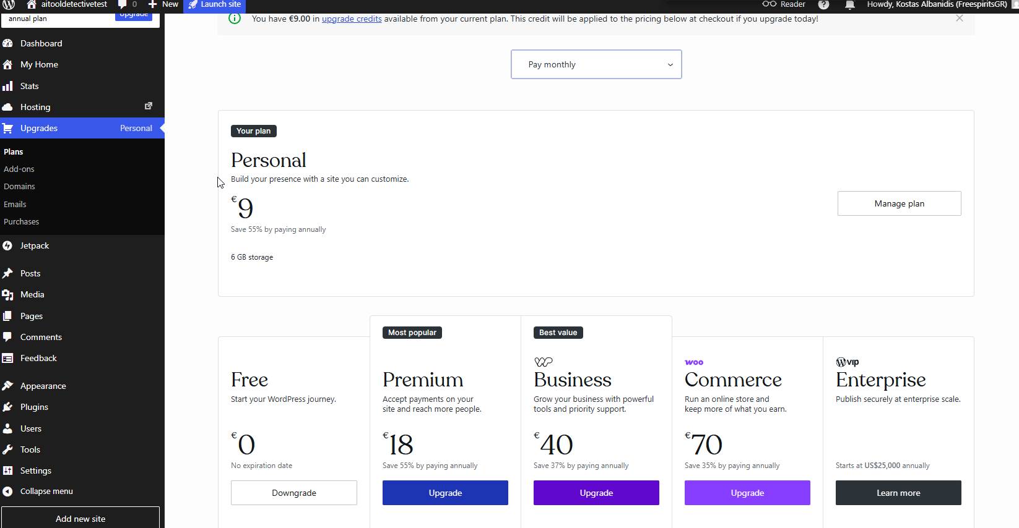Click the Tools wrench icon
Image resolution: width=1019 pixels, height=528 pixels.
[7, 449]
